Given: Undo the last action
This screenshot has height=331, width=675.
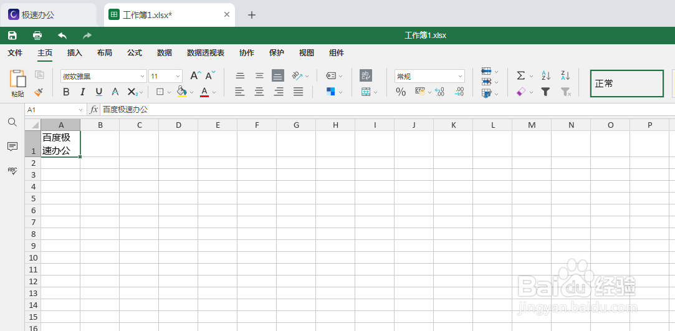Looking at the screenshot, I should (62, 36).
